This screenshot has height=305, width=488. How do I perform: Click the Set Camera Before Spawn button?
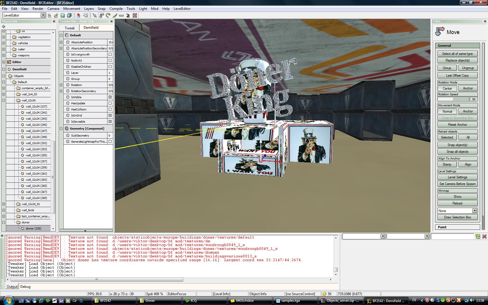[x=458, y=184]
